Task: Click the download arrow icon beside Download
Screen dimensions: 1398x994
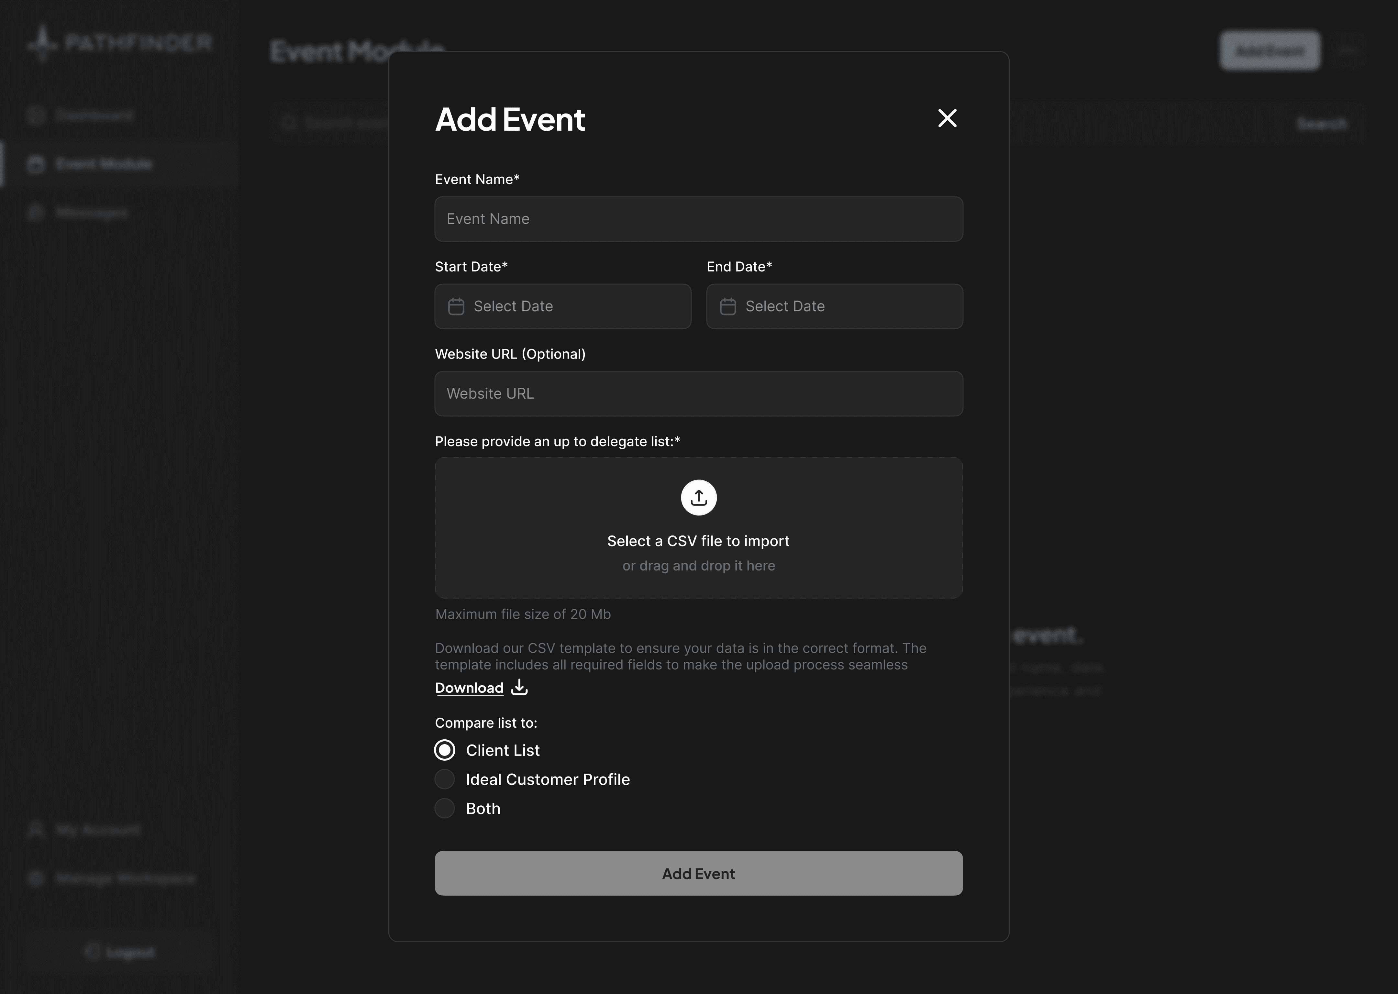Action: 519,687
